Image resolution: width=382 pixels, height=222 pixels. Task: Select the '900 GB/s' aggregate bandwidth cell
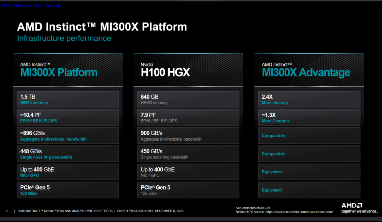(188, 135)
